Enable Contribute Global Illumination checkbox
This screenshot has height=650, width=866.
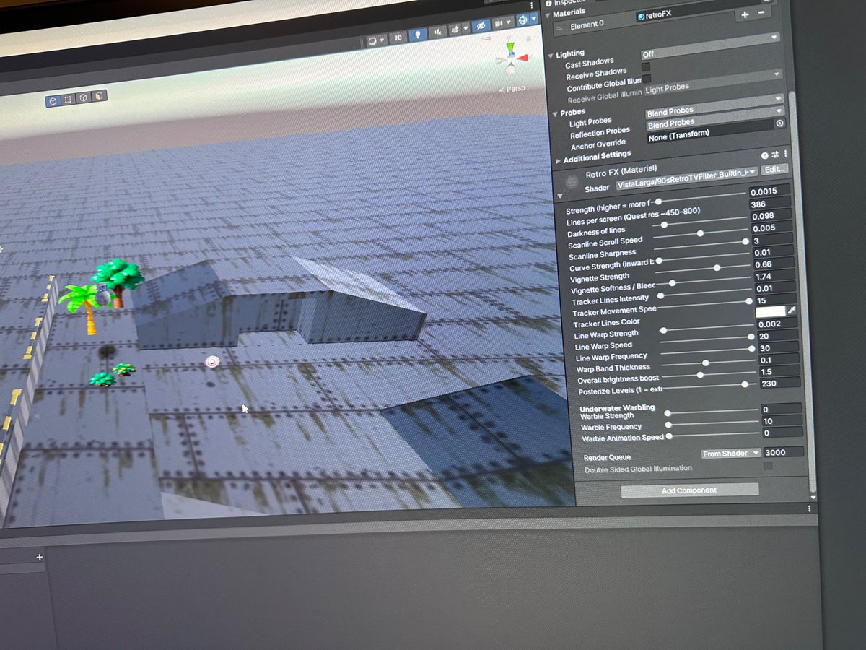pyautogui.click(x=647, y=79)
